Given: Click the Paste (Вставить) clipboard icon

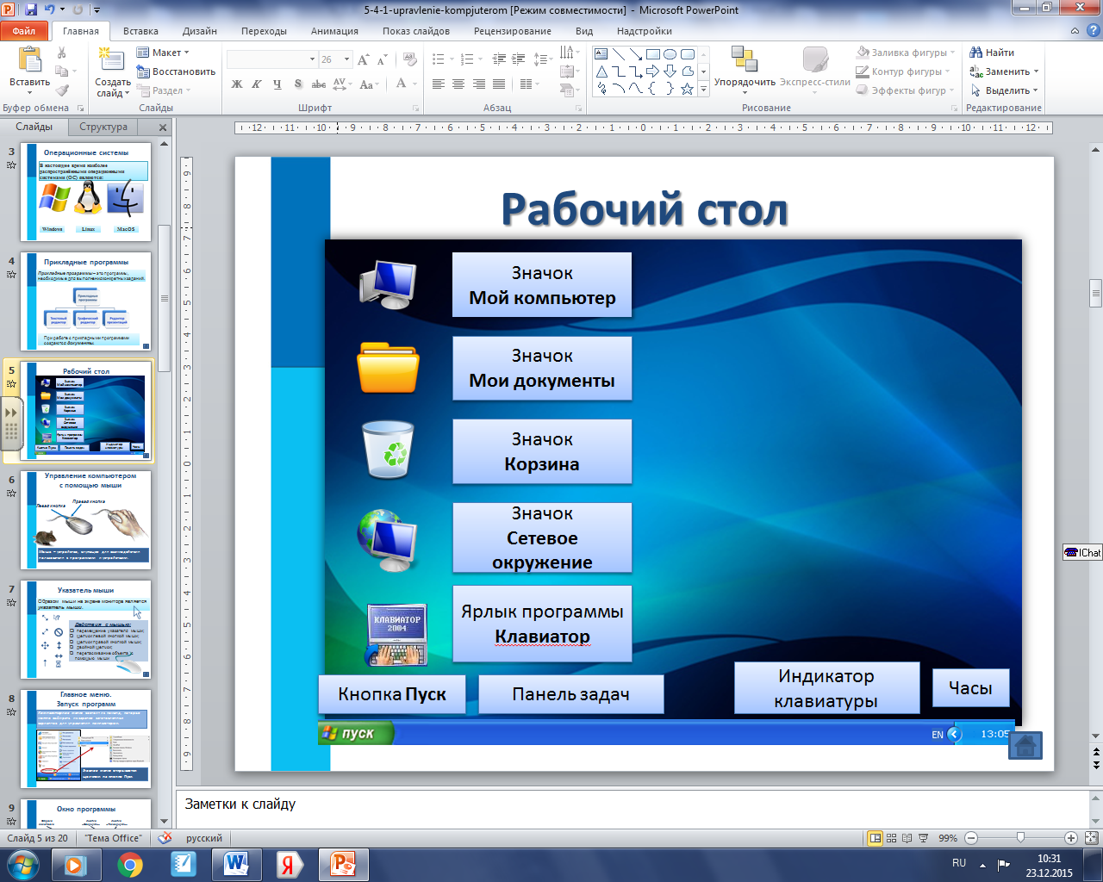Looking at the screenshot, I should pyautogui.click(x=29, y=59).
